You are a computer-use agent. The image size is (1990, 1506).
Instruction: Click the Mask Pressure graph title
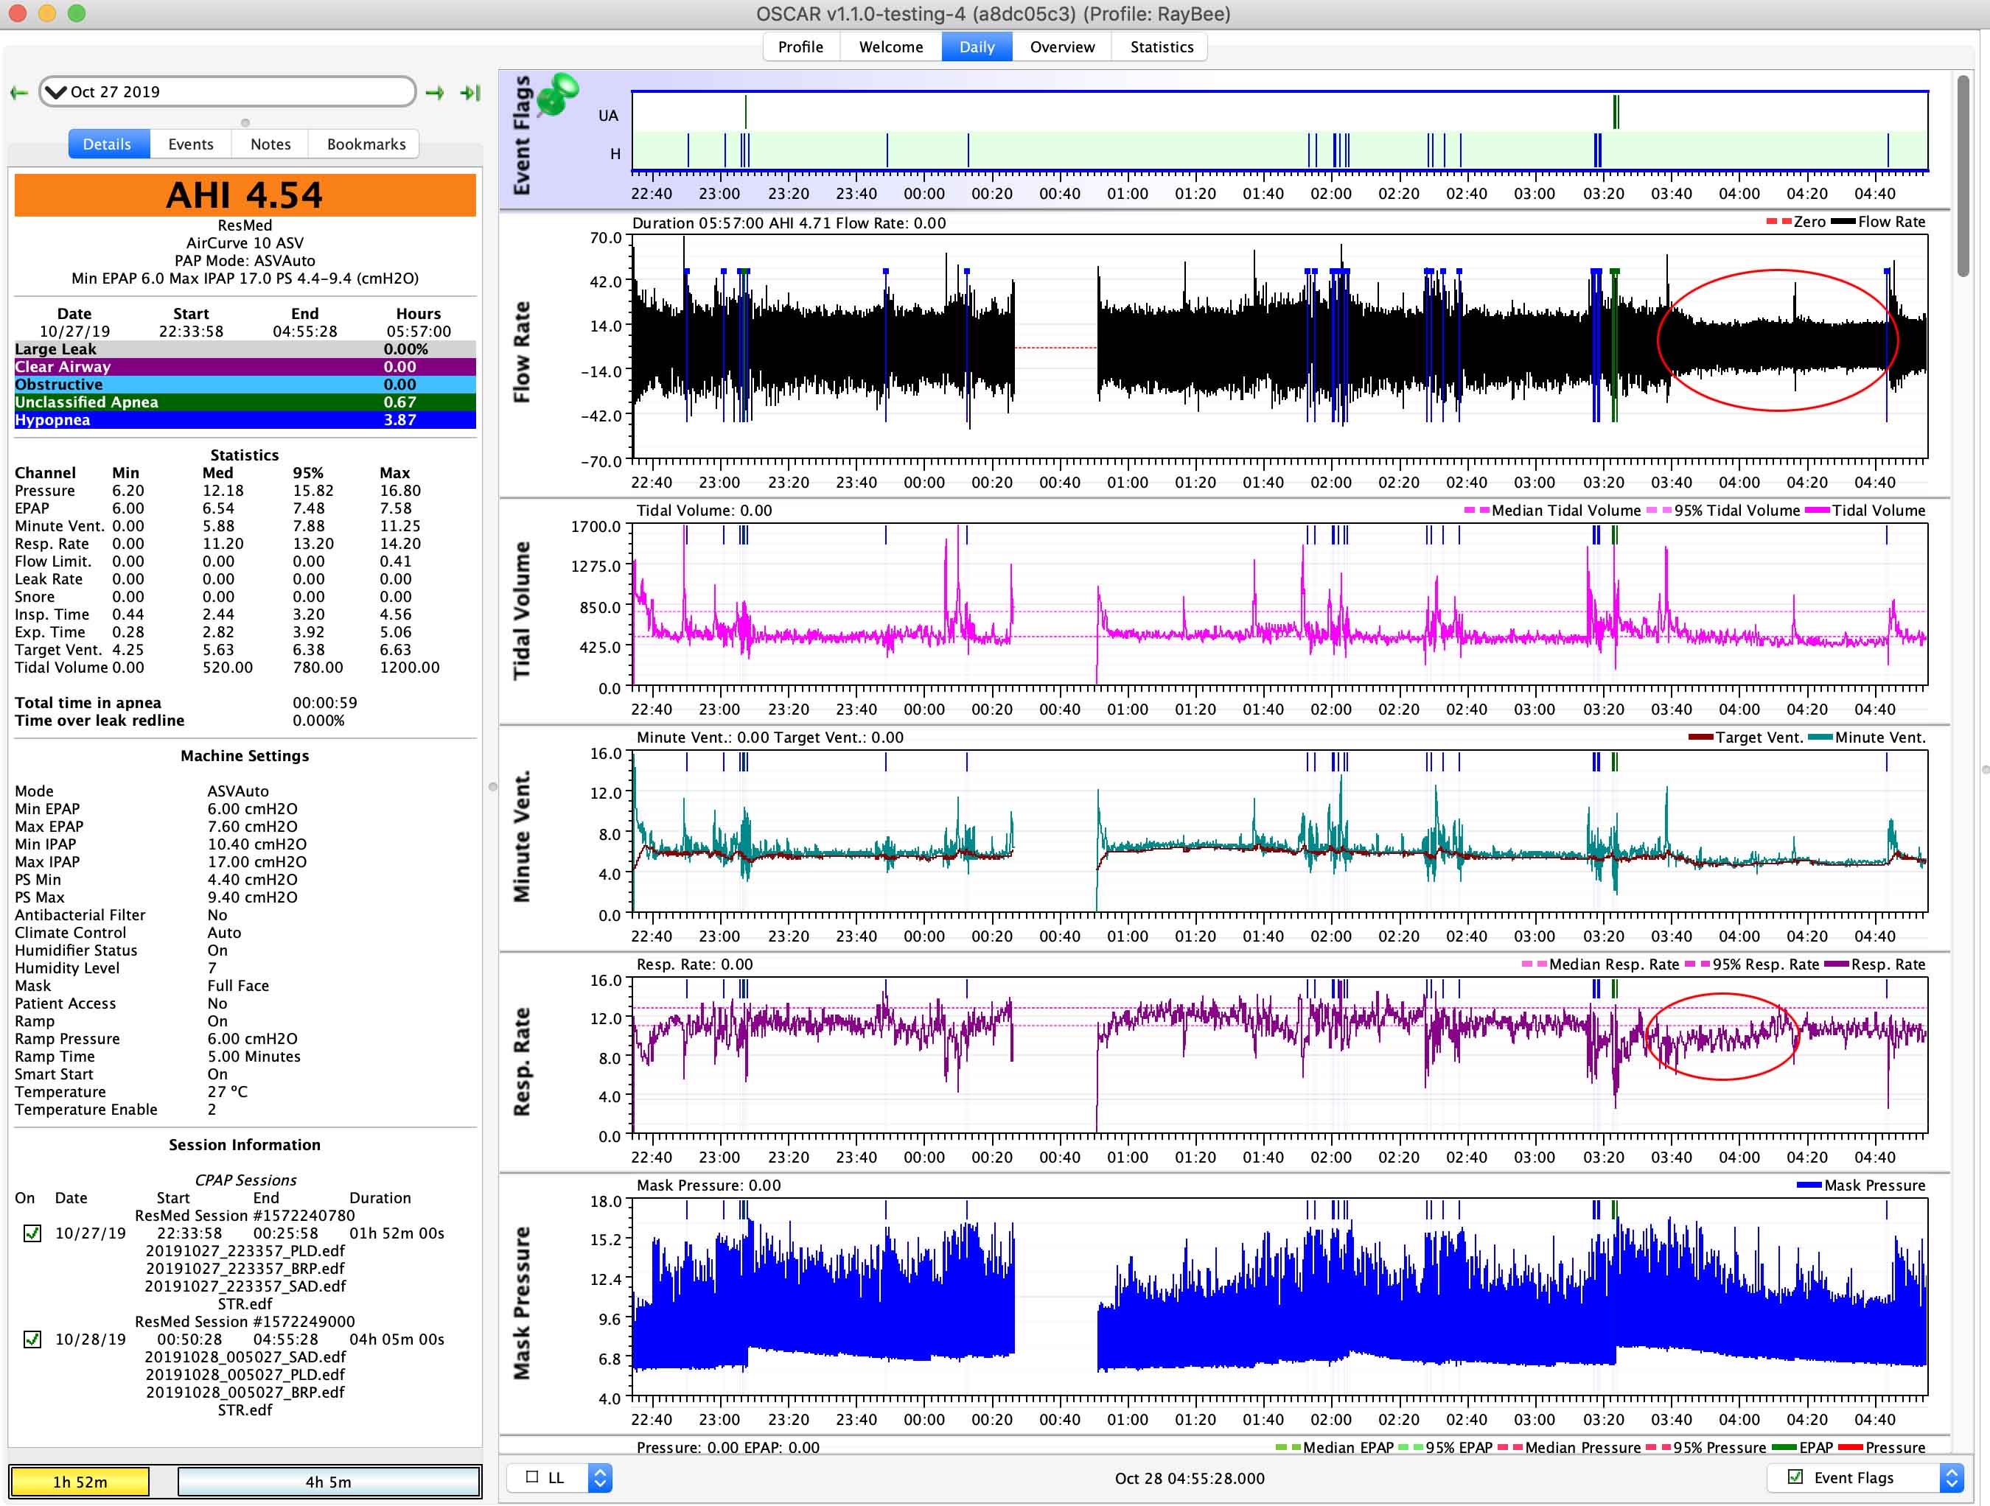point(522,1303)
